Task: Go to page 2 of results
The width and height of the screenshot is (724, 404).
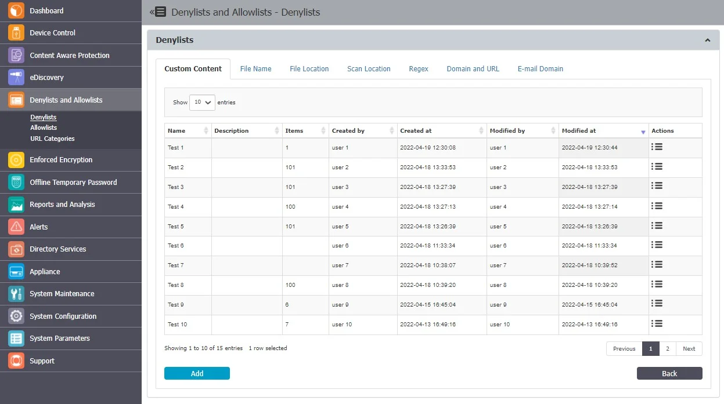Action: tap(668, 348)
